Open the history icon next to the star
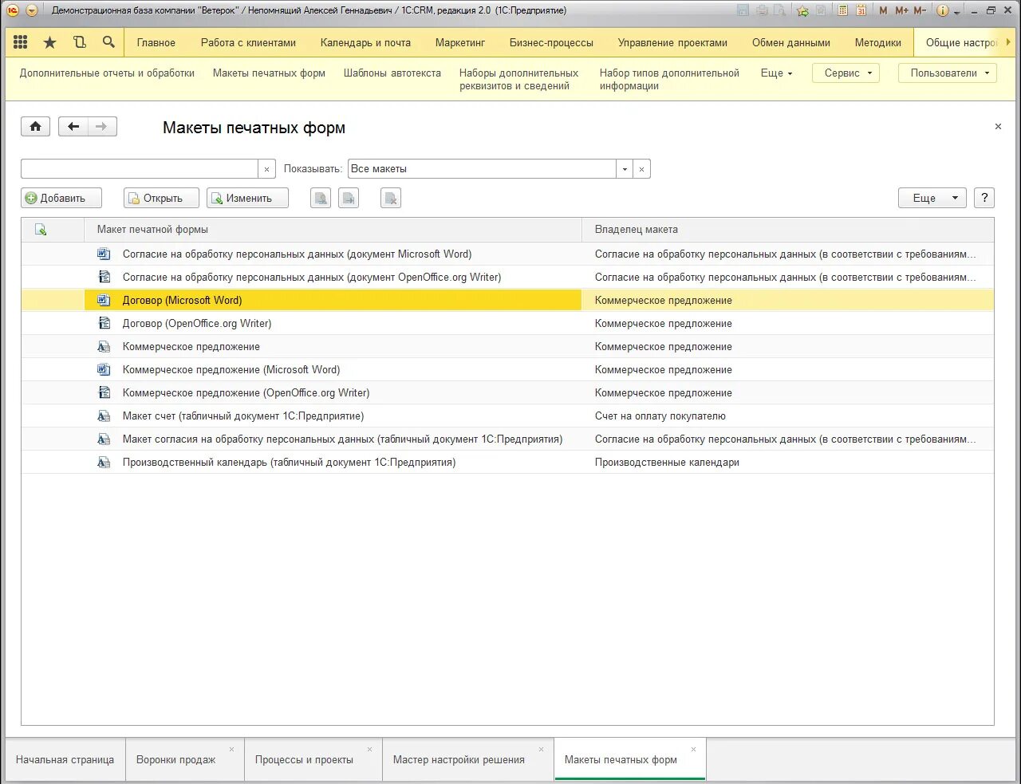 (x=80, y=42)
